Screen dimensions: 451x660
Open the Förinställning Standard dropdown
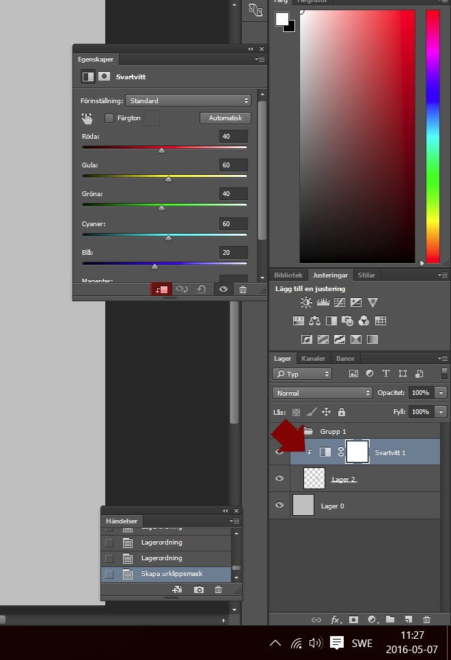(188, 100)
